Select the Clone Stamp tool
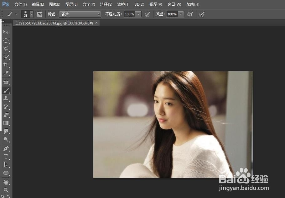 click(x=6, y=99)
